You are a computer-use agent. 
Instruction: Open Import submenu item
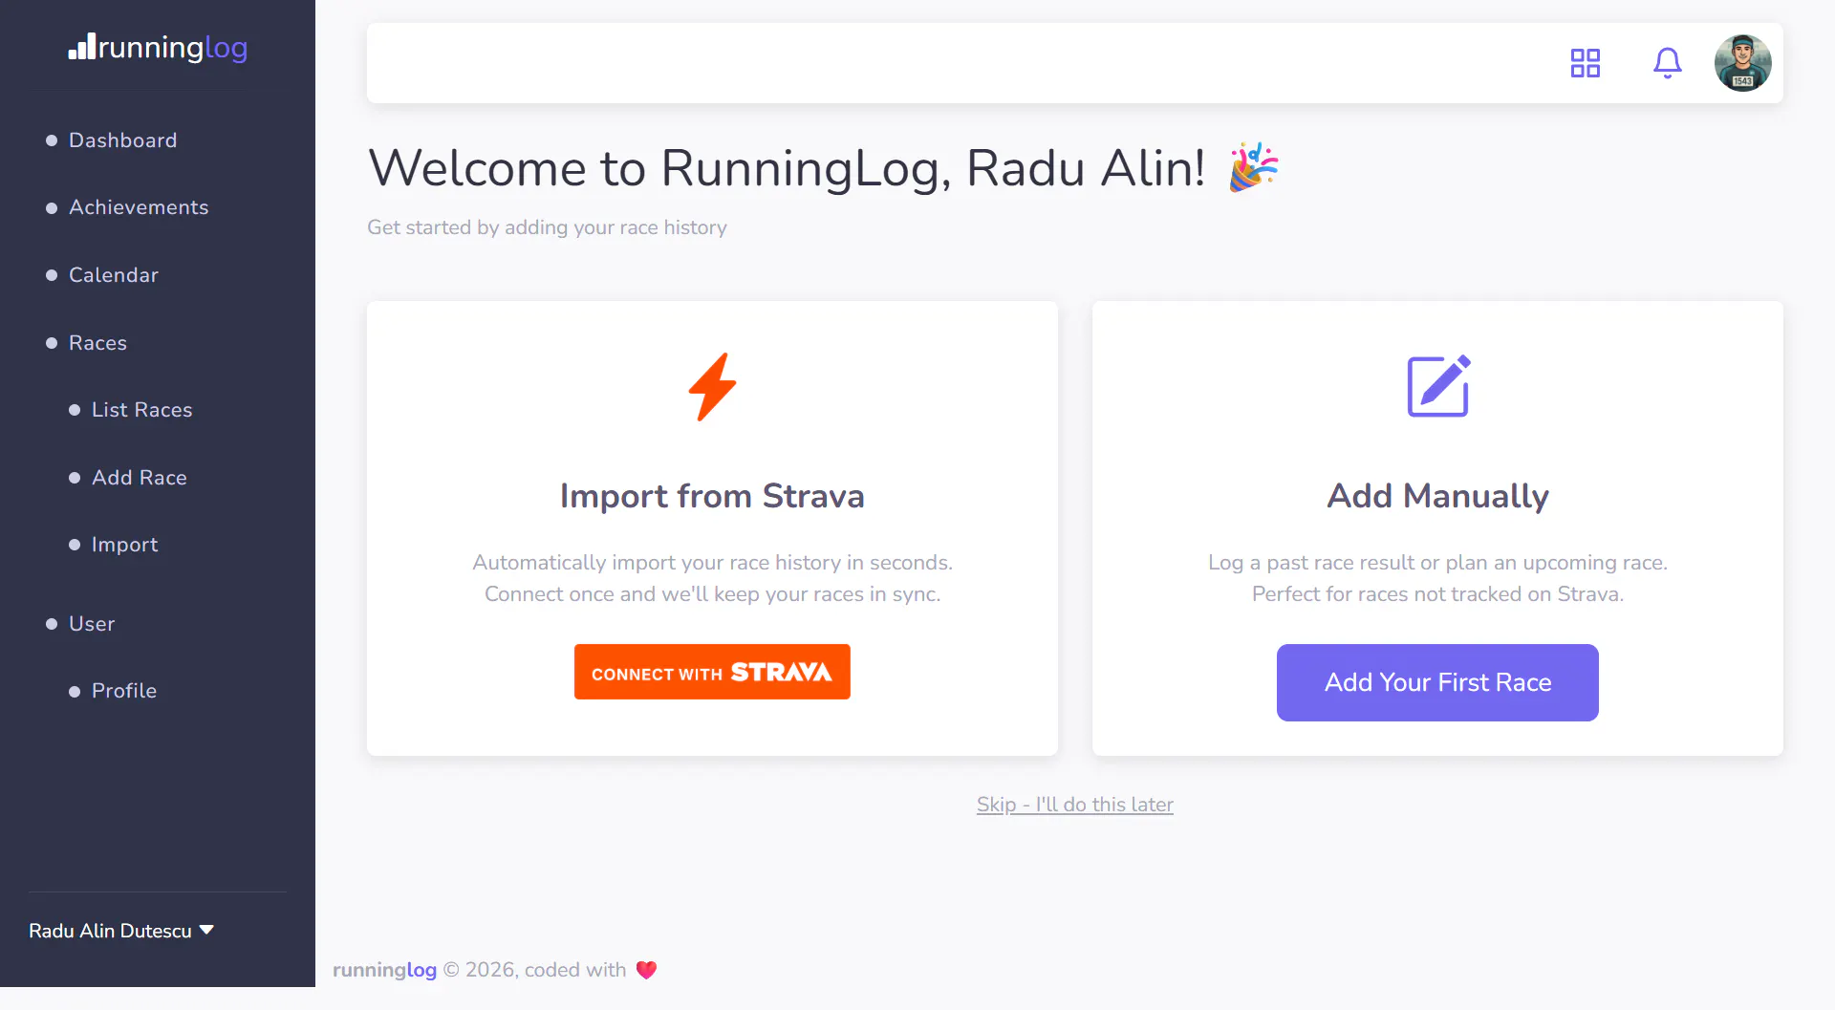click(124, 545)
